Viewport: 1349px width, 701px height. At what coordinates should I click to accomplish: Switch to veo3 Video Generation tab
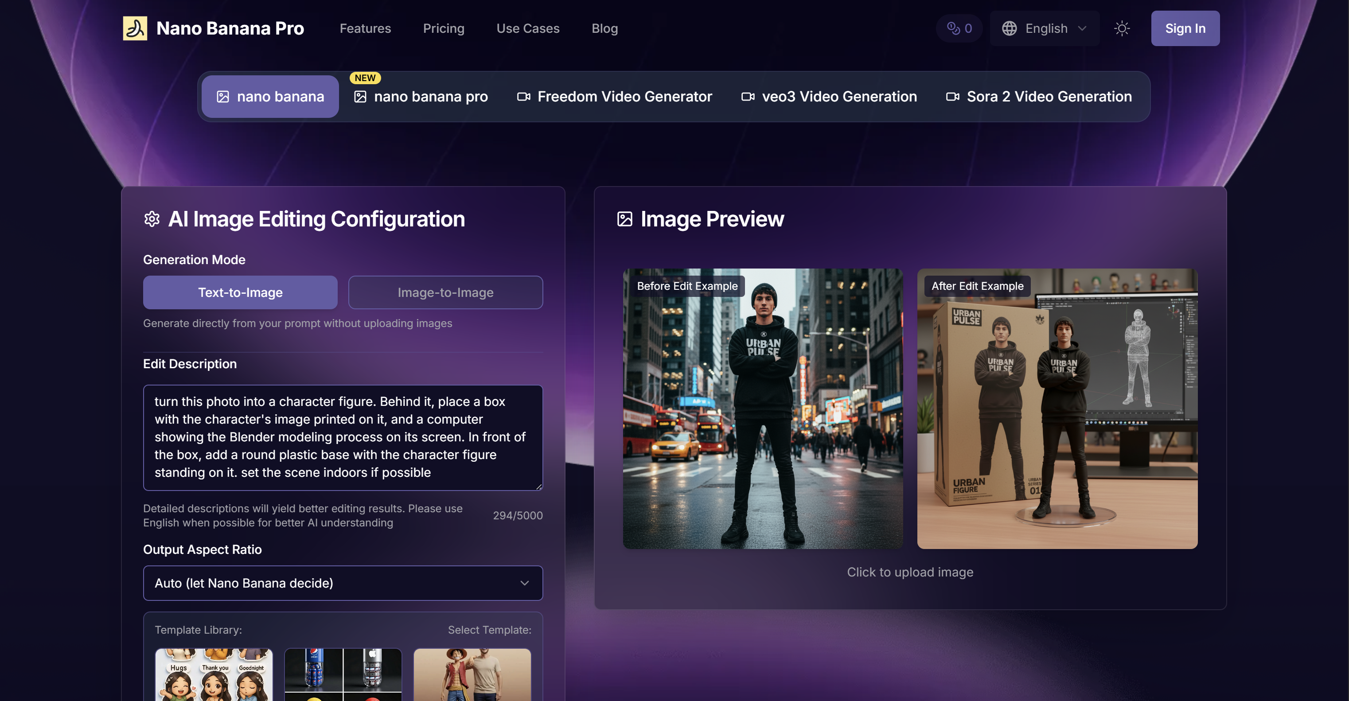coord(829,96)
